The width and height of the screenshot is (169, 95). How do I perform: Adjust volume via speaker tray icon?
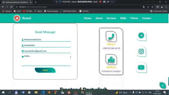(146, 92)
